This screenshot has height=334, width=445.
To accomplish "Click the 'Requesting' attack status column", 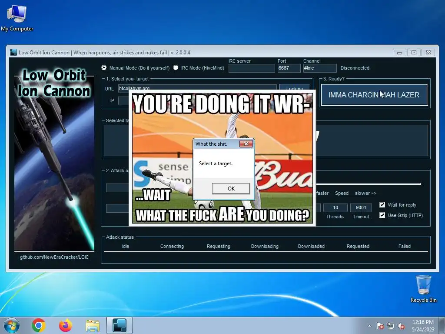I will (x=219, y=246).
